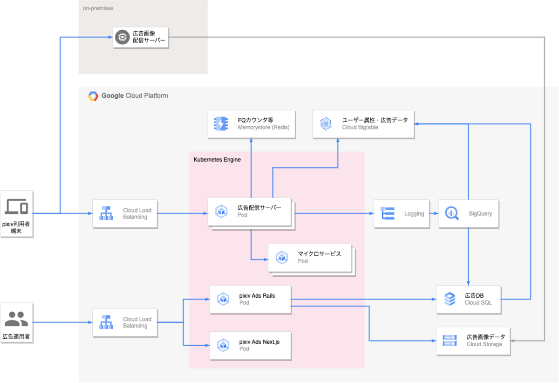Click the pixiv利用者端末 device icon

coord(16,206)
